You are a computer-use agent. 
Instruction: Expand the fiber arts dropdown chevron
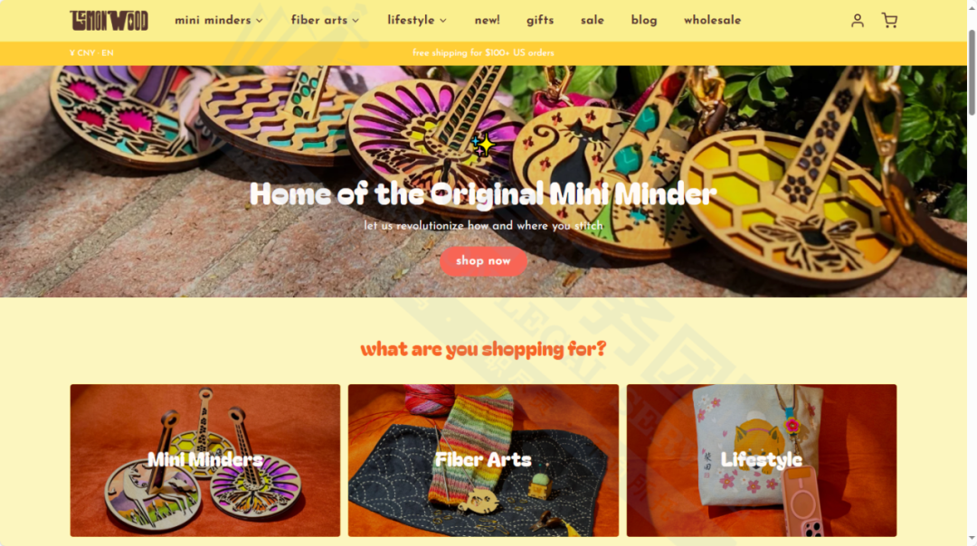coord(356,21)
